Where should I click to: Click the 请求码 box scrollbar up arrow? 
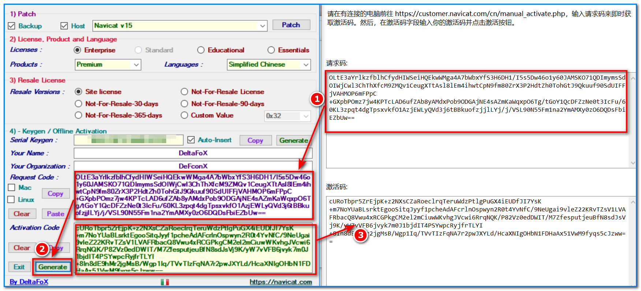(633, 78)
